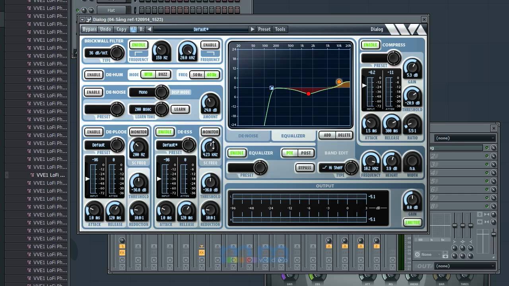509x286 pixels.
Task: Open the 36 dB/oct filter type selector
Action: [x=99, y=53]
